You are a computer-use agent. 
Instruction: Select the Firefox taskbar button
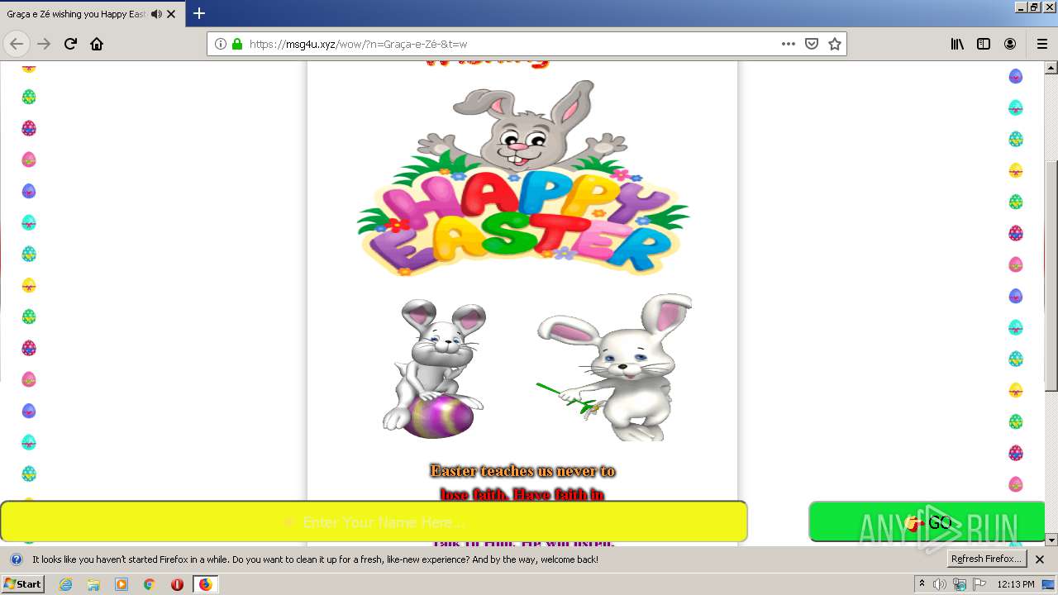point(206,584)
